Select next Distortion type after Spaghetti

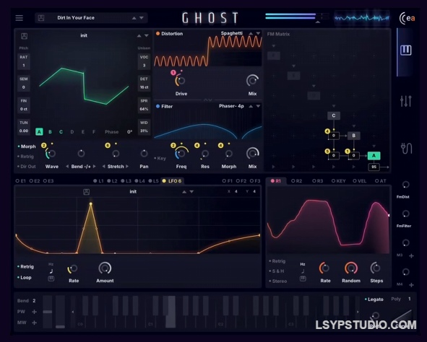click(x=258, y=33)
